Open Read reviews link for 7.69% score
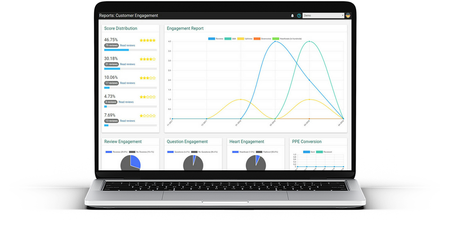This screenshot has width=450, height=231. point(127,121)
